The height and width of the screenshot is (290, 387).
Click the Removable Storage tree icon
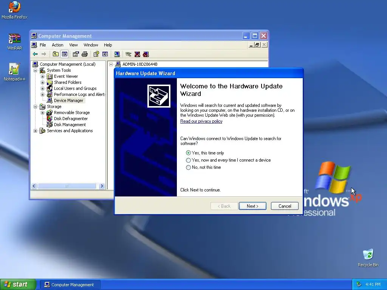tap(50, 113)
